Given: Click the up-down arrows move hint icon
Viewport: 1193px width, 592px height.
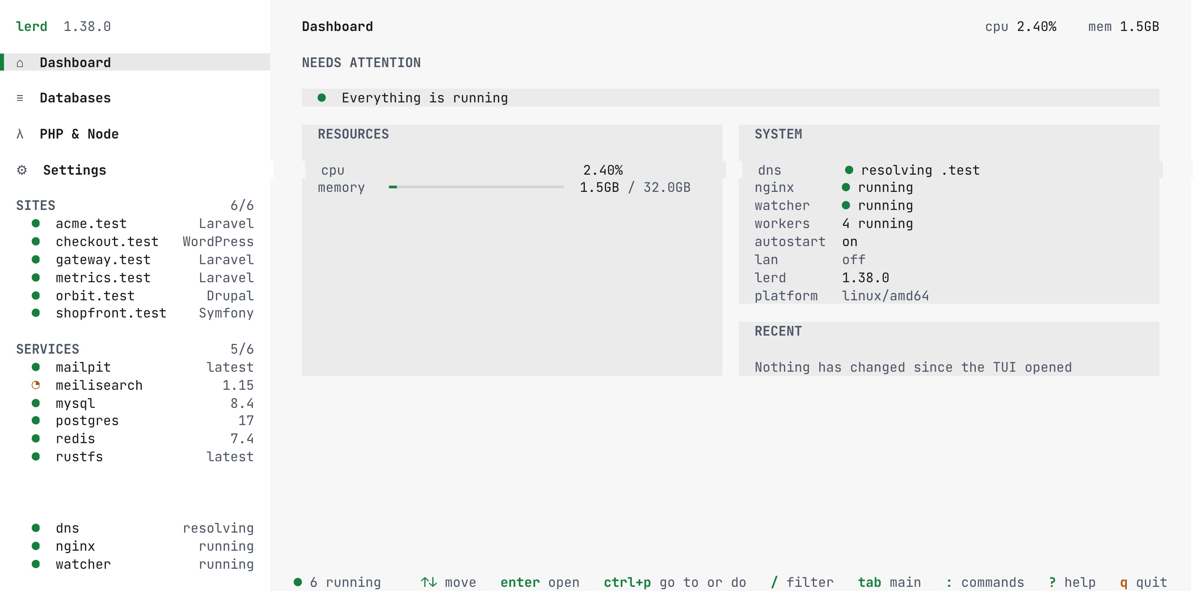Looking at the screenshot, I should click(429, 583).
